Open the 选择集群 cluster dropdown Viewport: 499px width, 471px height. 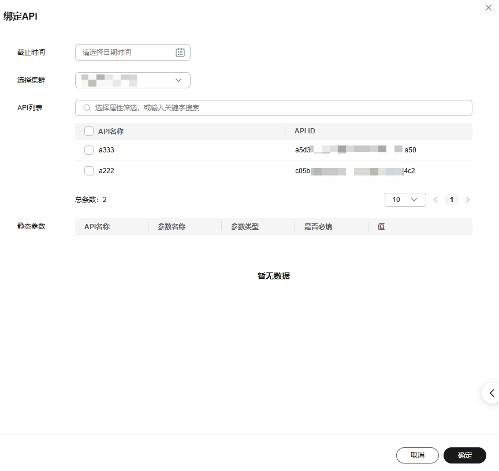click(133, 80)
